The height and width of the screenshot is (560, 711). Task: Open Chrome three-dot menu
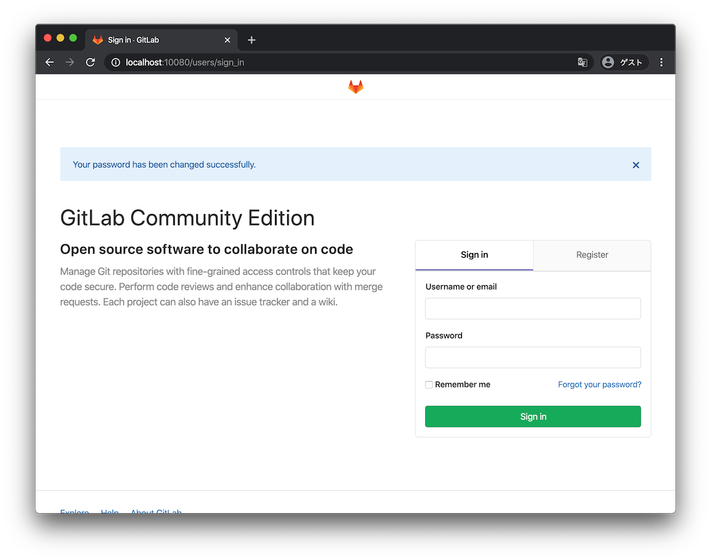(661, 62)
